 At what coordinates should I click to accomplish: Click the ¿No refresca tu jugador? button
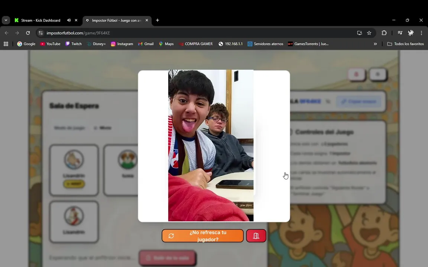[x=202, y=236]
